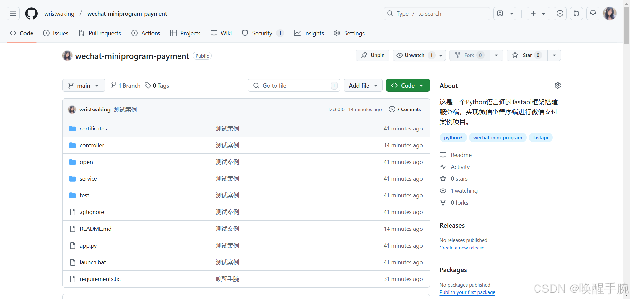The width and height of the screenshot is (630, 299).
Task: Open the pull requests icon in header
Action: click(x=577, y=13)
